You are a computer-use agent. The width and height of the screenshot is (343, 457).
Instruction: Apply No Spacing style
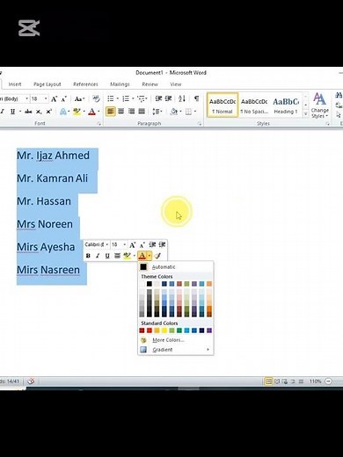point(254,105)
